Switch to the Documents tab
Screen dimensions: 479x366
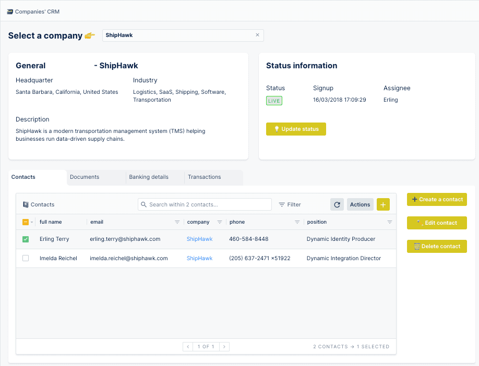click(85, 177)
